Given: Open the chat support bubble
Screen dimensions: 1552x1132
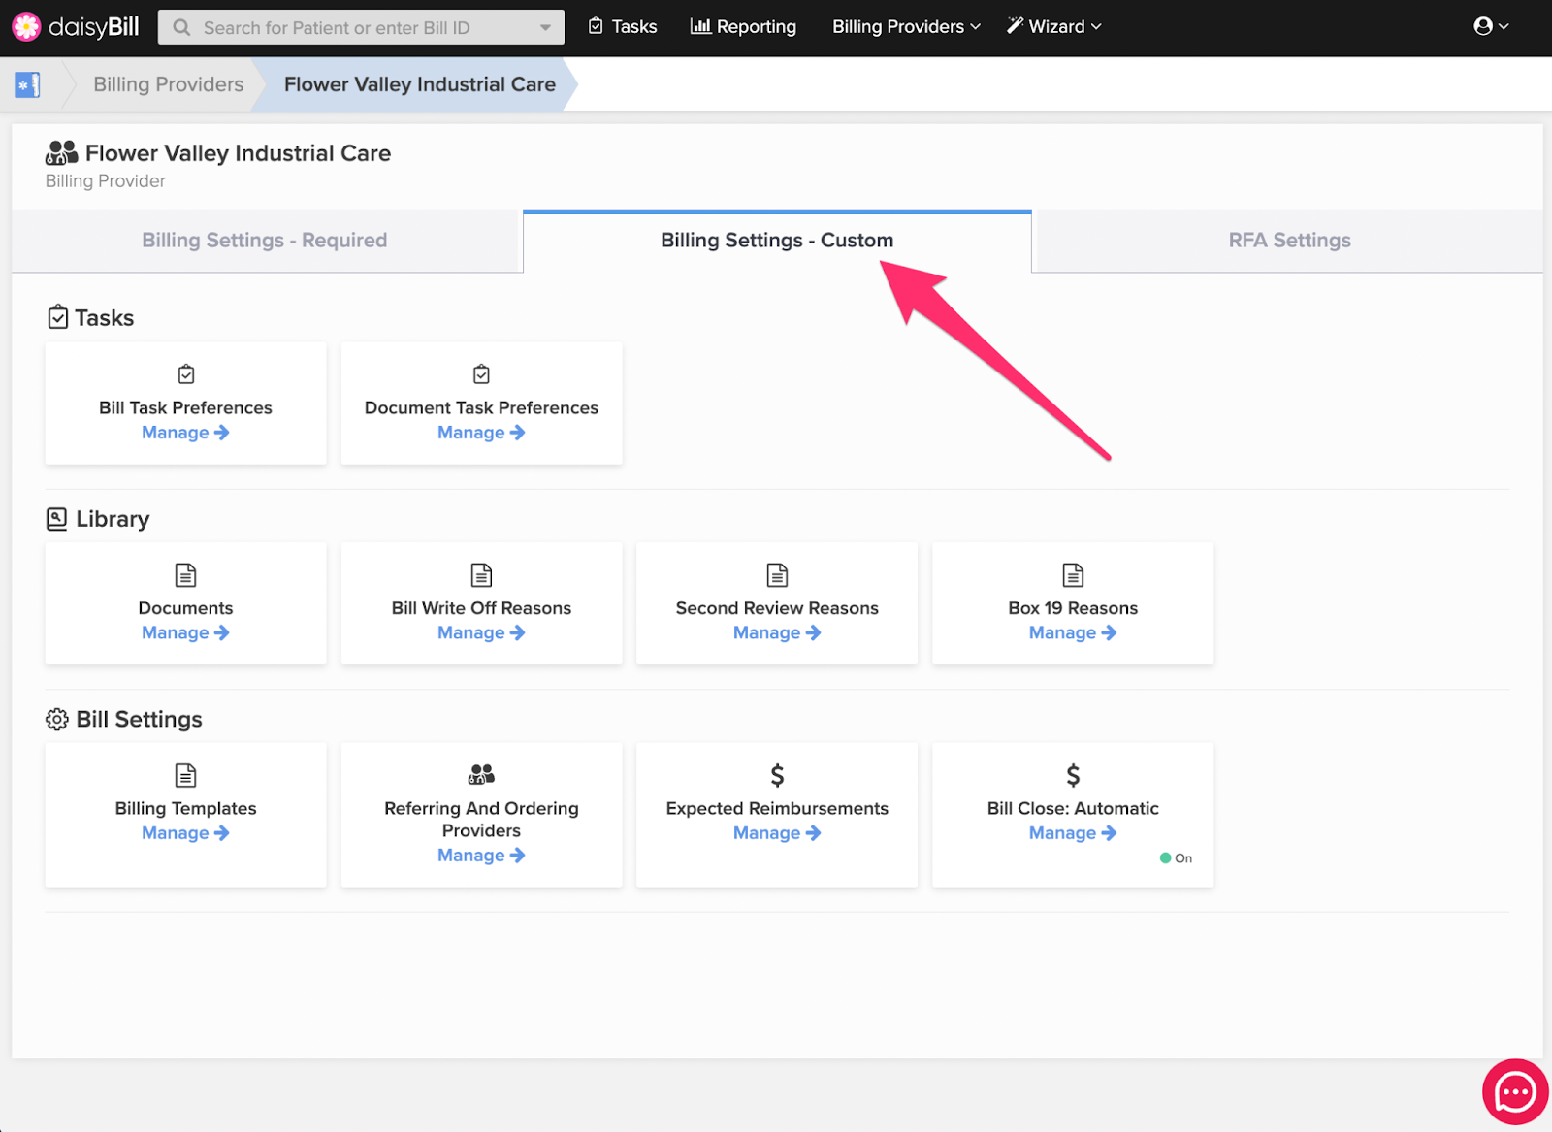Looking at the screenshot, I should click(x=1515, y=1092).
